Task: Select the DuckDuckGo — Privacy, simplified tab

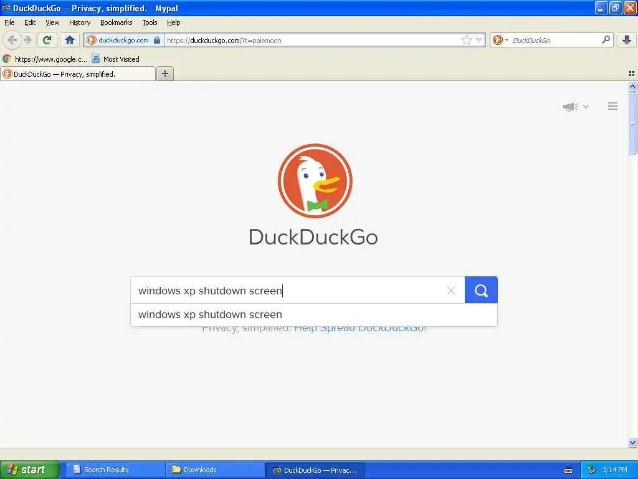Action: coord(78,74)
